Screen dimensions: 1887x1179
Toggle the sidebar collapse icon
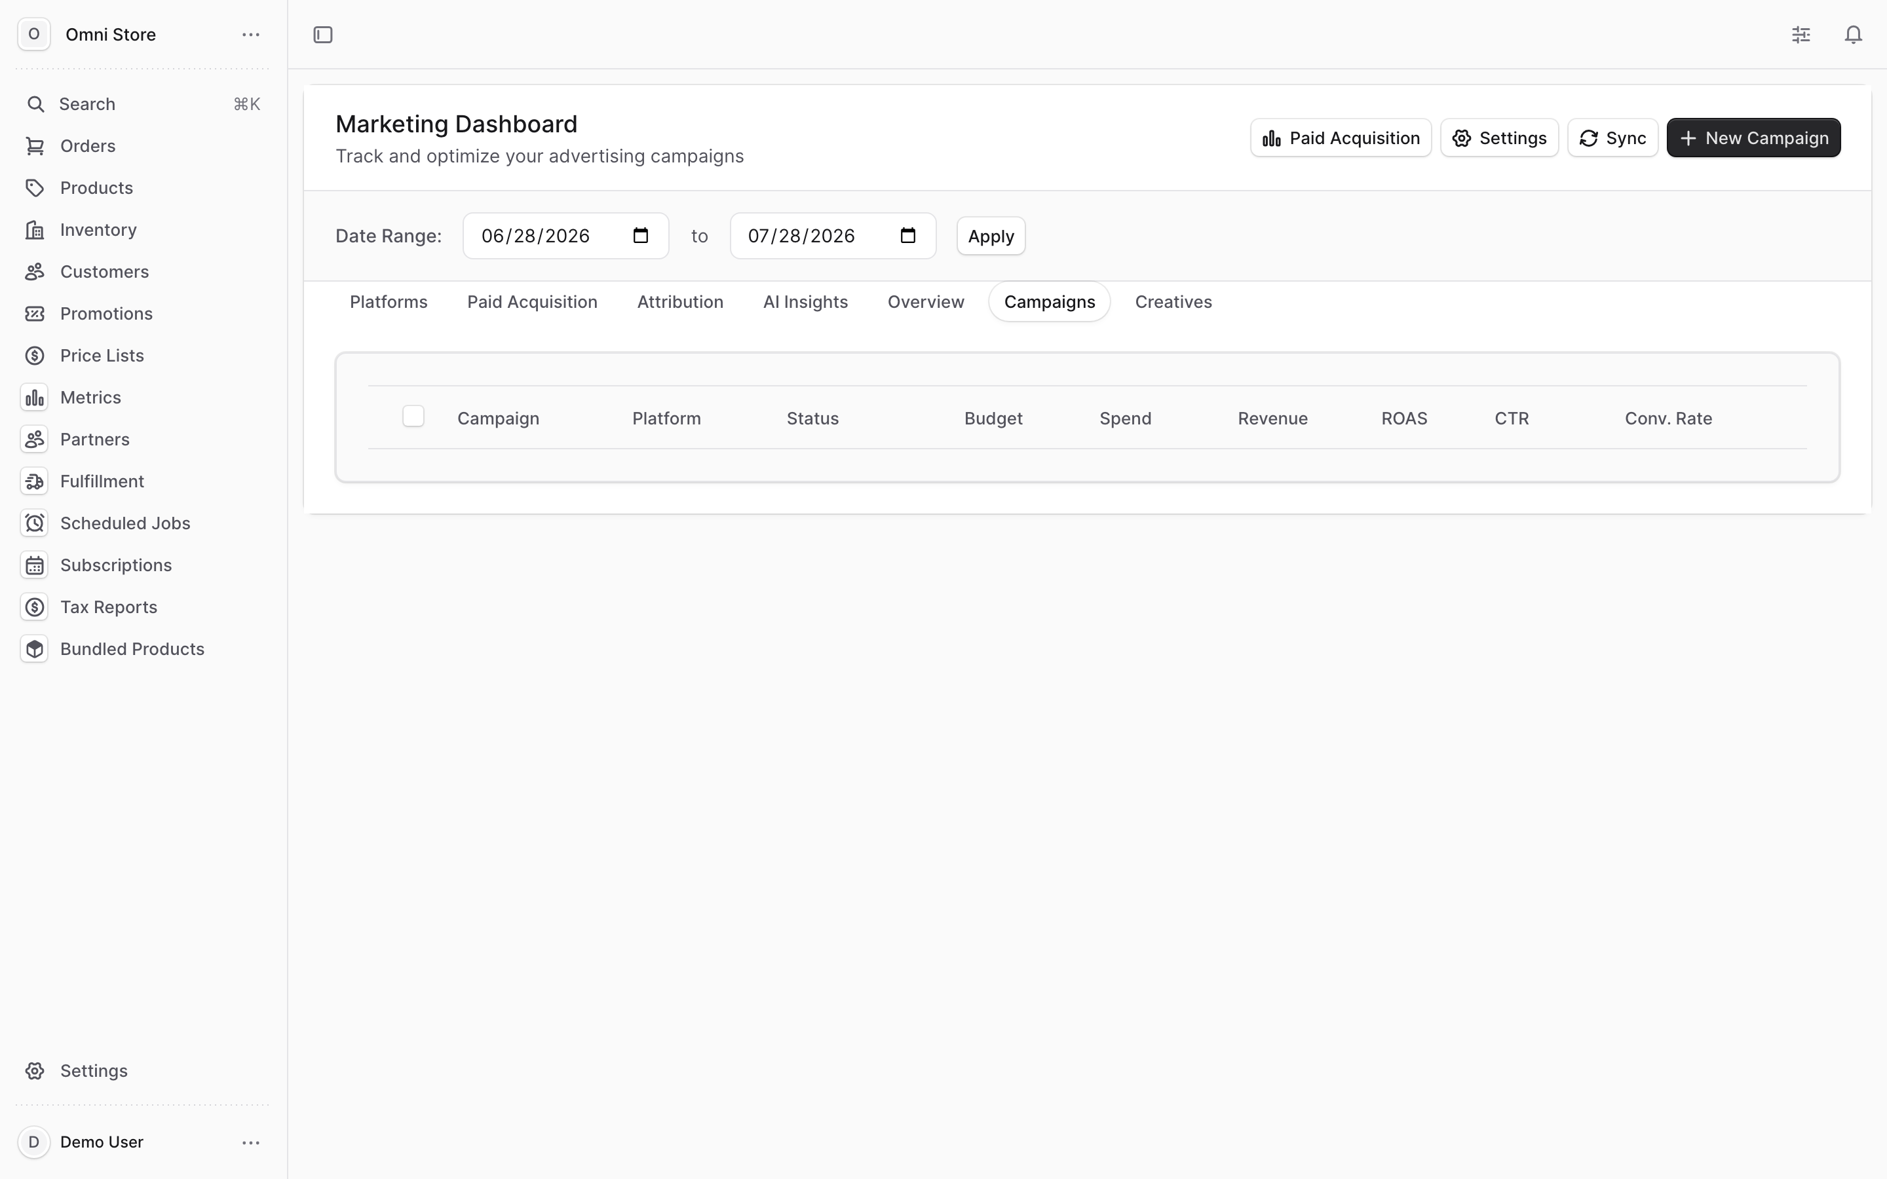click(323, 34)
